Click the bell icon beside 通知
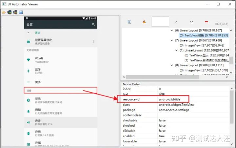The image size is (236, 148). point(28,111)
